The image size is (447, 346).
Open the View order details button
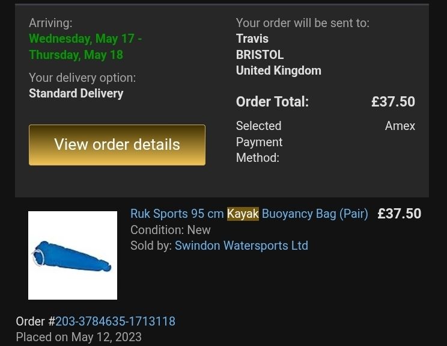click(117, 145)
